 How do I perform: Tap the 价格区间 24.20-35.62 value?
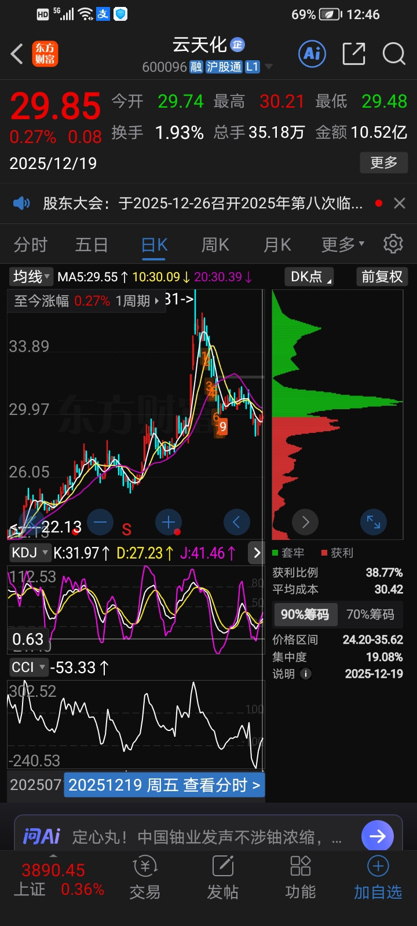pyautogui.click(x=373, y=640)
